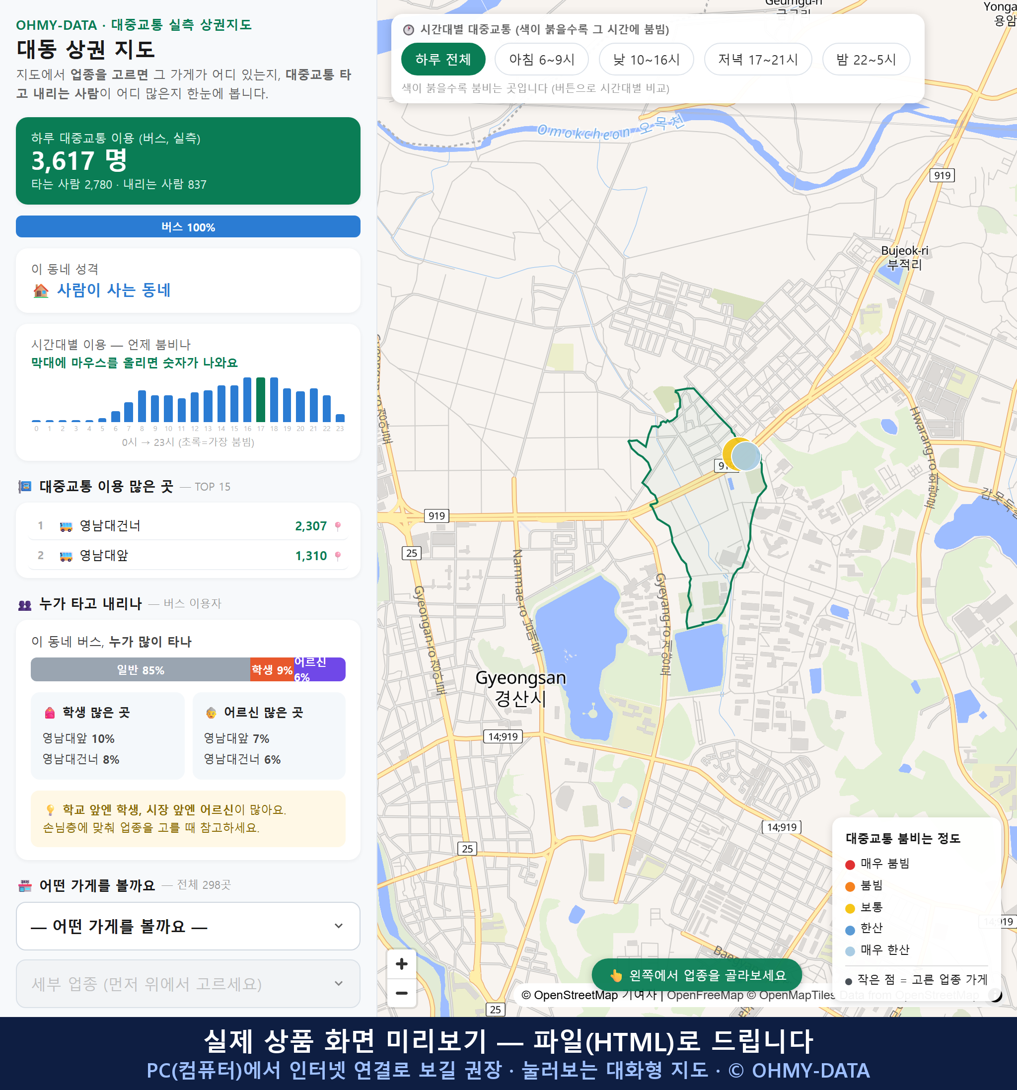Click 영남대앞 7% in elderly card

[237, 738]
